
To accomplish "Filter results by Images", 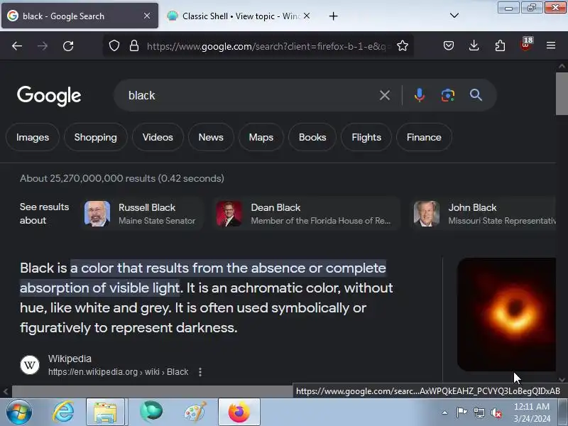I will tap(33, 137).
